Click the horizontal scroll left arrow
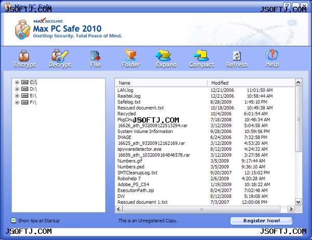Screen dimensions: 312x240 (119, 209)
